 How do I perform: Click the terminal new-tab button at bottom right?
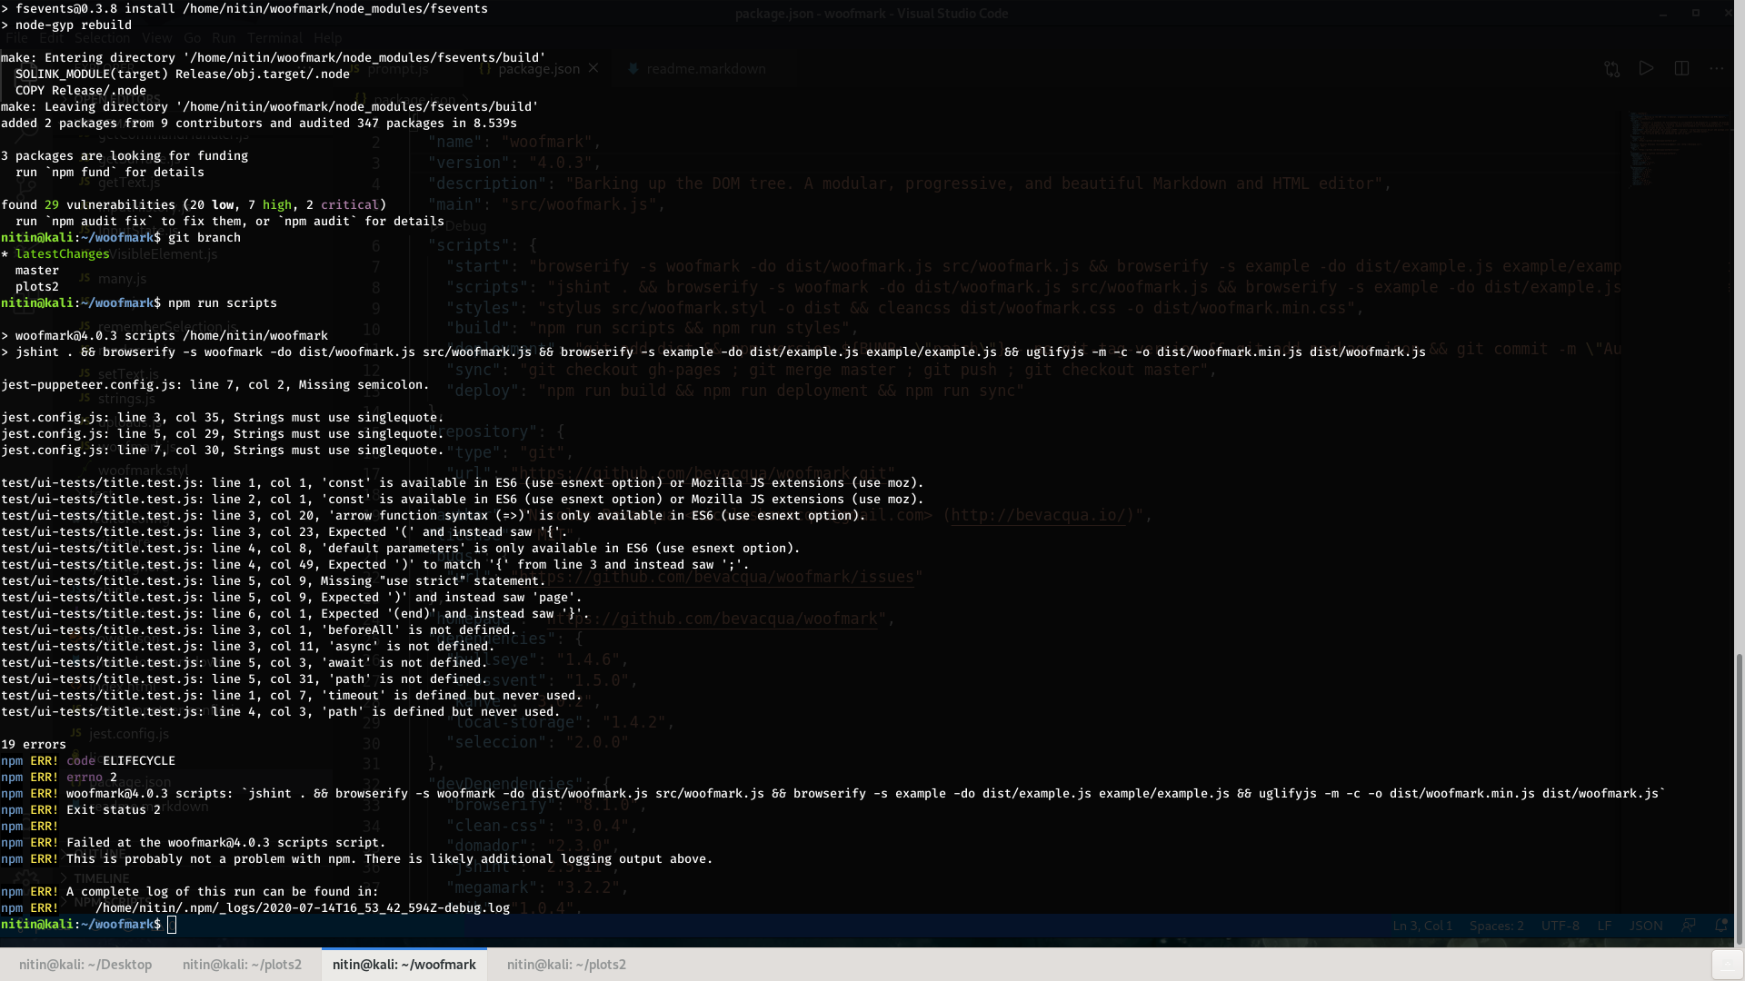[1726, 964]
